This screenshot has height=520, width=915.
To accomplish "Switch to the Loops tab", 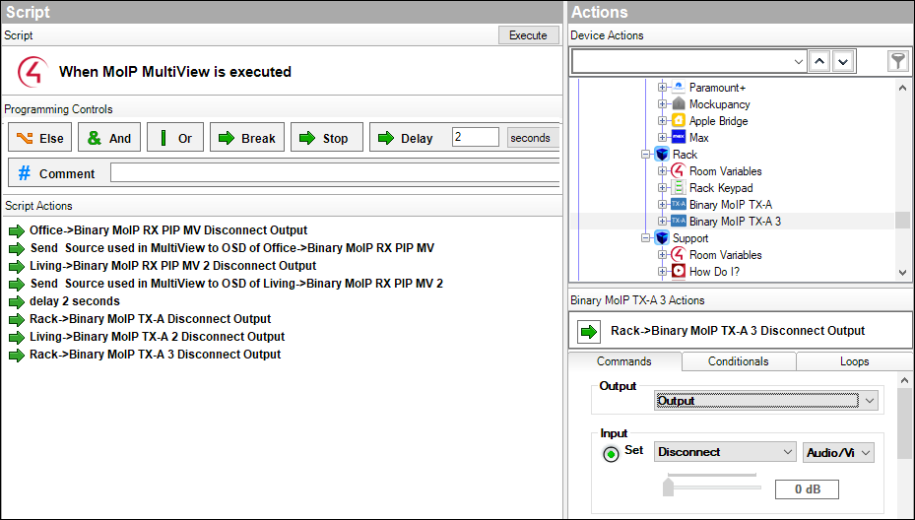I will [854, 361].
